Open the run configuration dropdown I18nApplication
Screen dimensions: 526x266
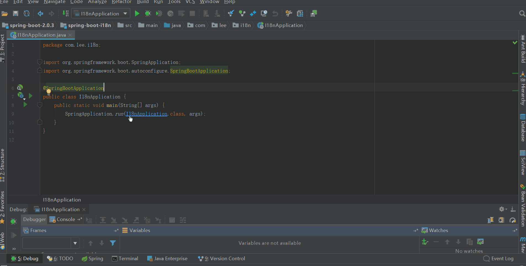click(x=101, y=14)
